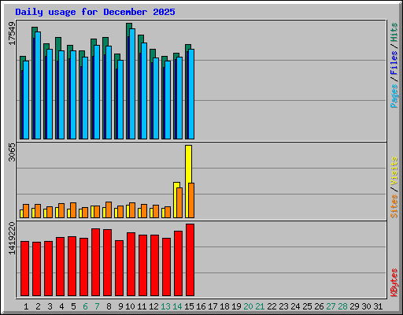The width and height of the screenshot is (403, 315).
Task: Click green weekend day 20 label
Action: (248, 306)
